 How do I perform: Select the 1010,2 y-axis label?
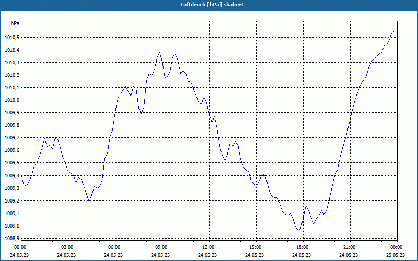point(12,75)
